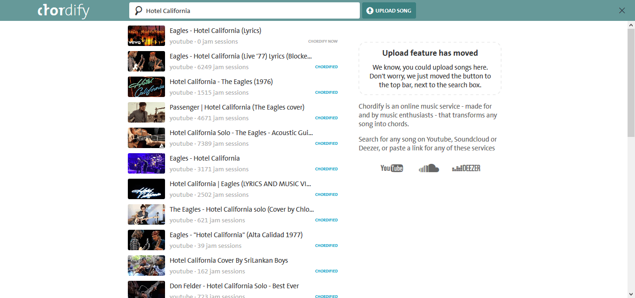This screenshot has width=635, height=298.
Task: Open Hotel California Eagles Lyrics and Music Video
Action: 240,184
